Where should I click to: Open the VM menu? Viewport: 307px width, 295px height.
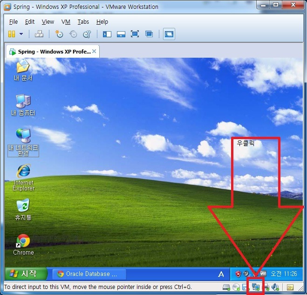[x=66, y=22]
